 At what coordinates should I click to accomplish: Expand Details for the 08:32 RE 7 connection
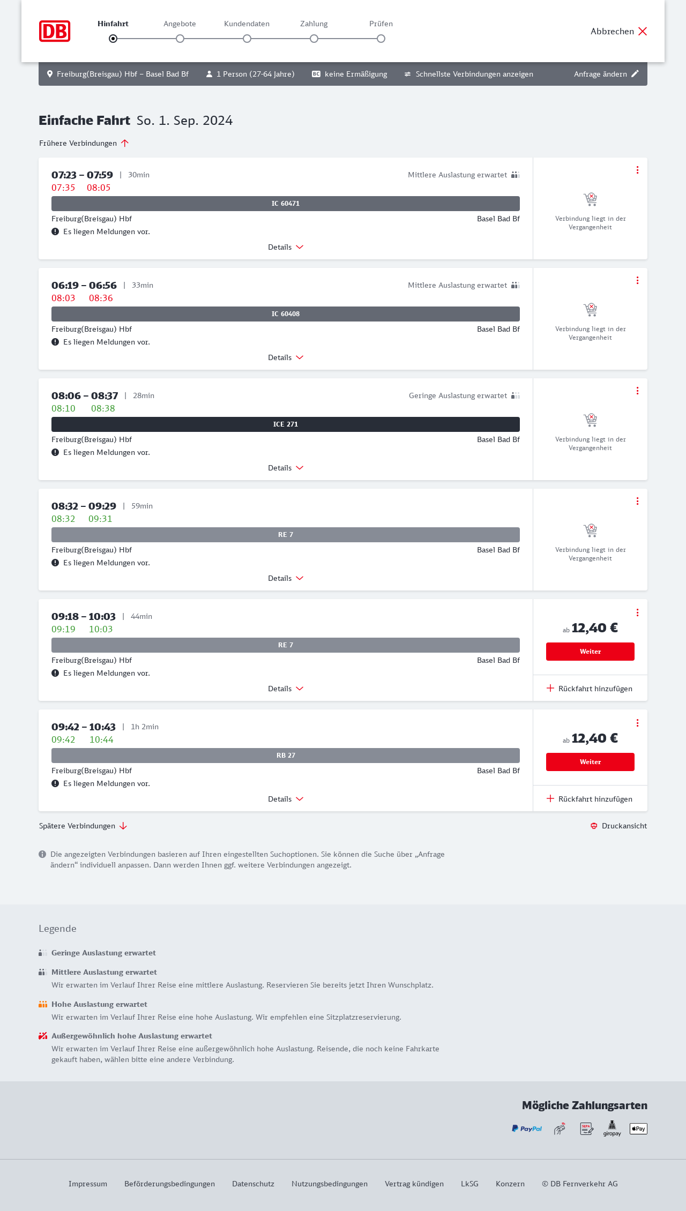tap(286, 578)
